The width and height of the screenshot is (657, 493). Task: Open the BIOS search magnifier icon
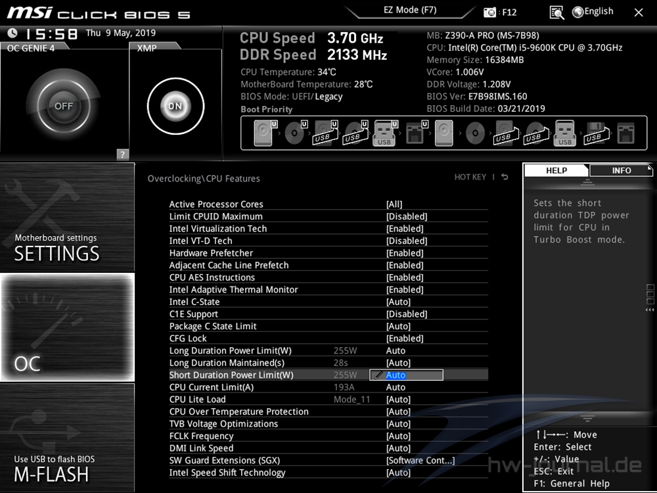coord(556,12)
